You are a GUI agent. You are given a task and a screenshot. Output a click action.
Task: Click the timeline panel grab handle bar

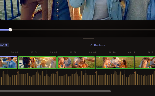pyautogui.click(x=88, y=38)
